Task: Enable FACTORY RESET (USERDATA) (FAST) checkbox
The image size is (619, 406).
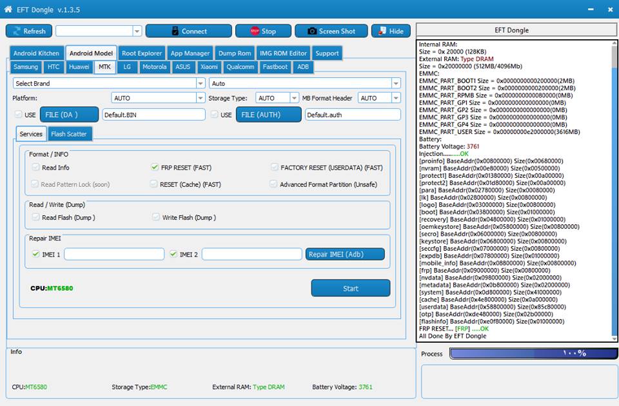Action: tap(275, 168)
